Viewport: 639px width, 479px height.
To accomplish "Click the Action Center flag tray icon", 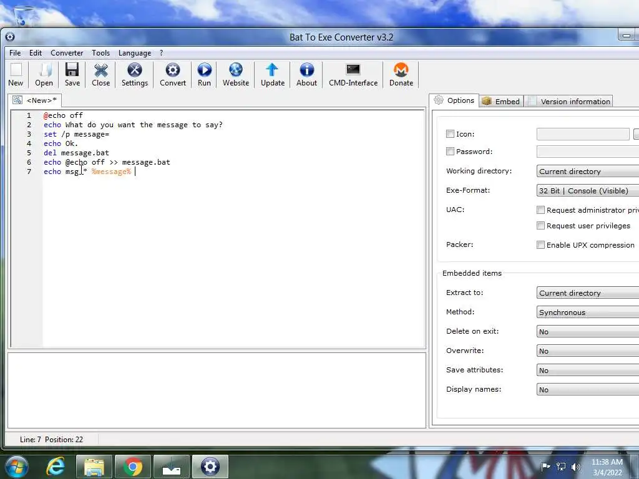I will [x=545, y=467].
